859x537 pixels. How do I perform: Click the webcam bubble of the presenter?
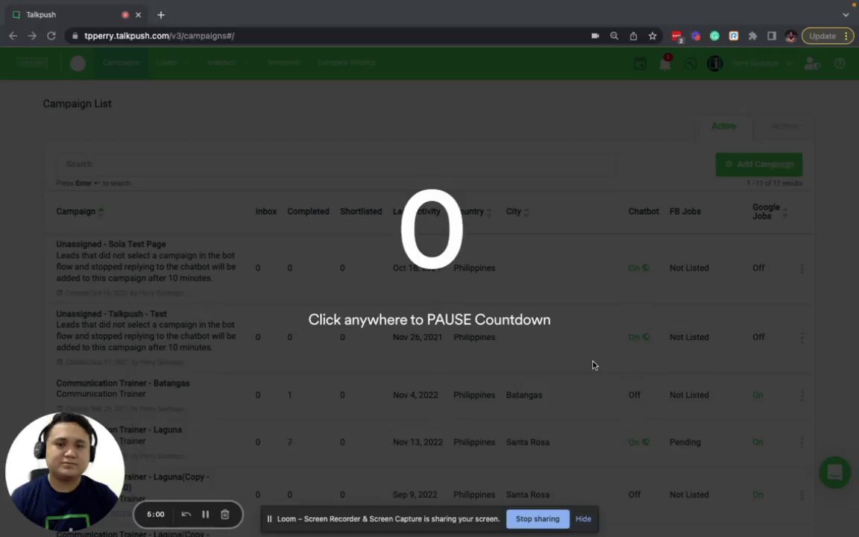point(65,471)
